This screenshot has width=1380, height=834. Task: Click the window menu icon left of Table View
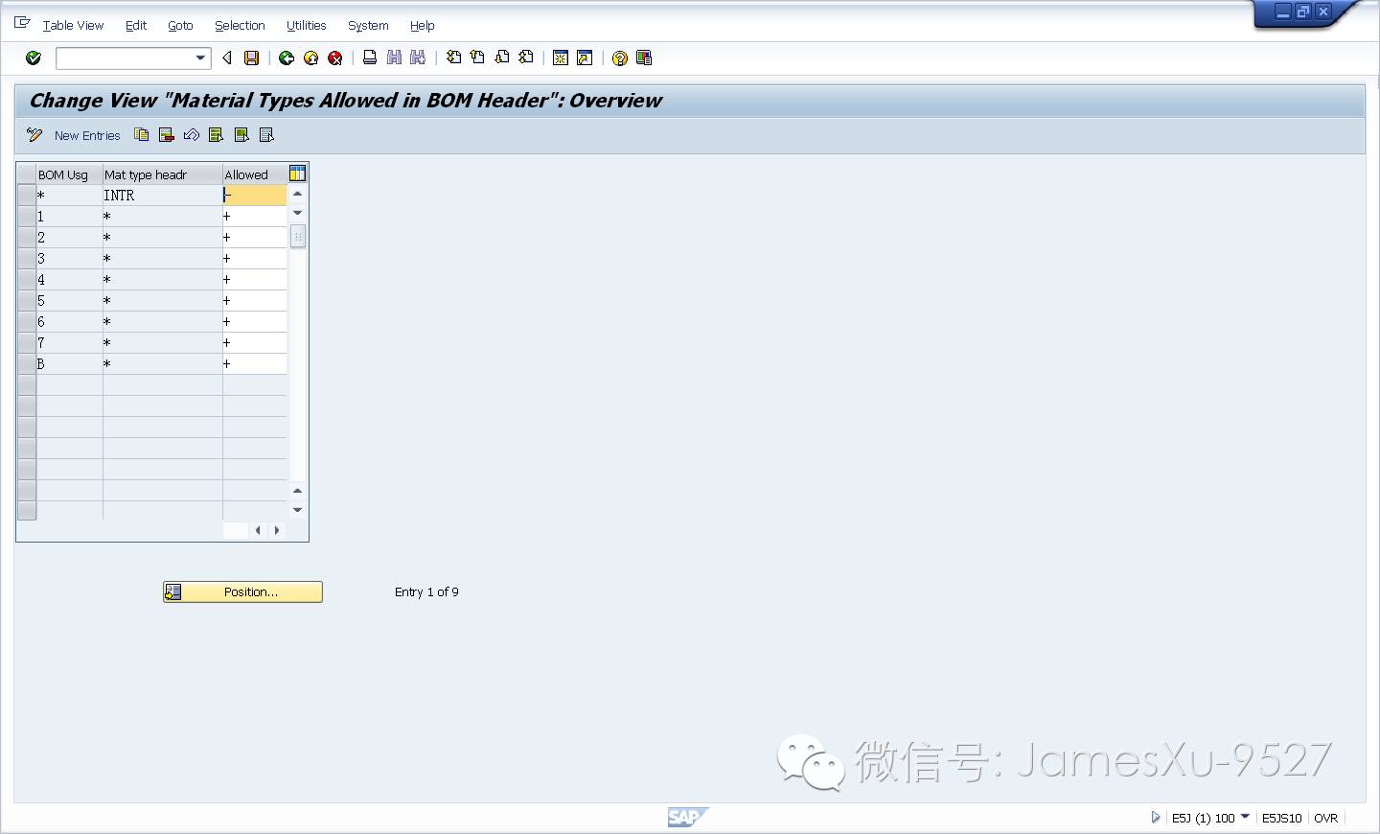22,24
